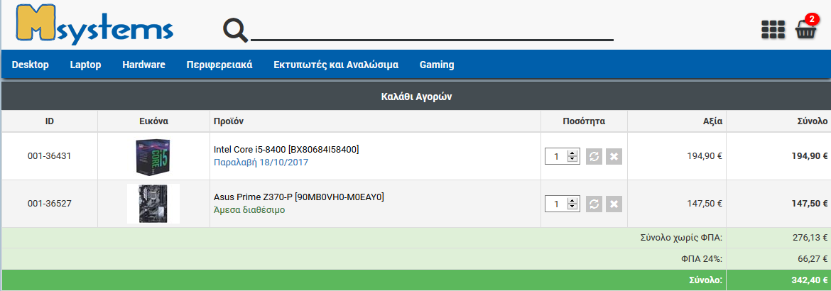The image size is (831, 291).
Task: Click the Intel Core i5 box thumbnail
Action: click(153, 156)
